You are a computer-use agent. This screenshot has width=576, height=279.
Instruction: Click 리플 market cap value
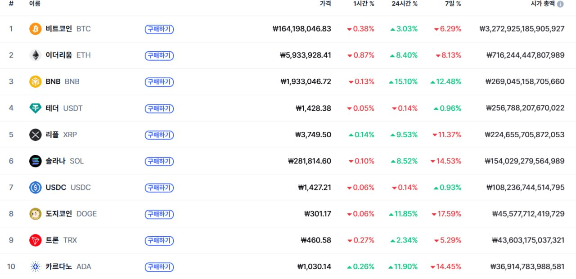pos(524,135)
